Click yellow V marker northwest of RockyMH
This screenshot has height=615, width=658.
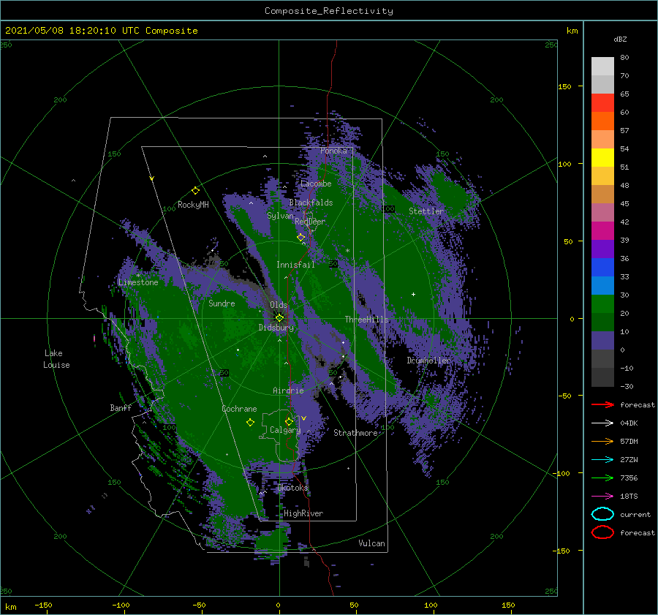[x=152, y=178]
